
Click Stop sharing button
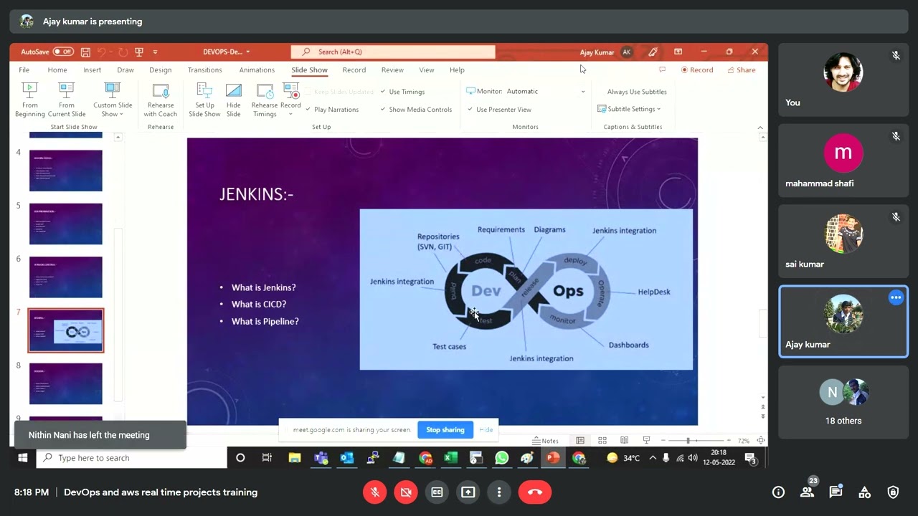click(445, 430)
